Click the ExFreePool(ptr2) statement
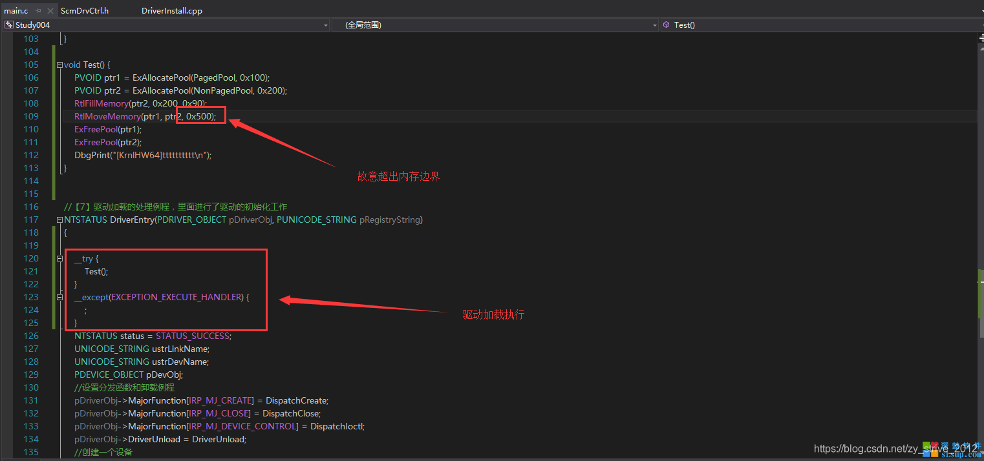 (x=108, y=142)
